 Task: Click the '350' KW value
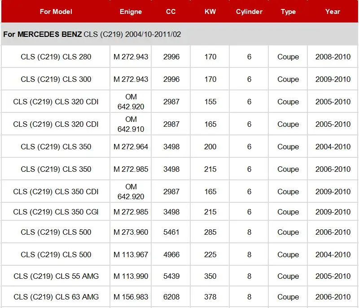point(210,276)
